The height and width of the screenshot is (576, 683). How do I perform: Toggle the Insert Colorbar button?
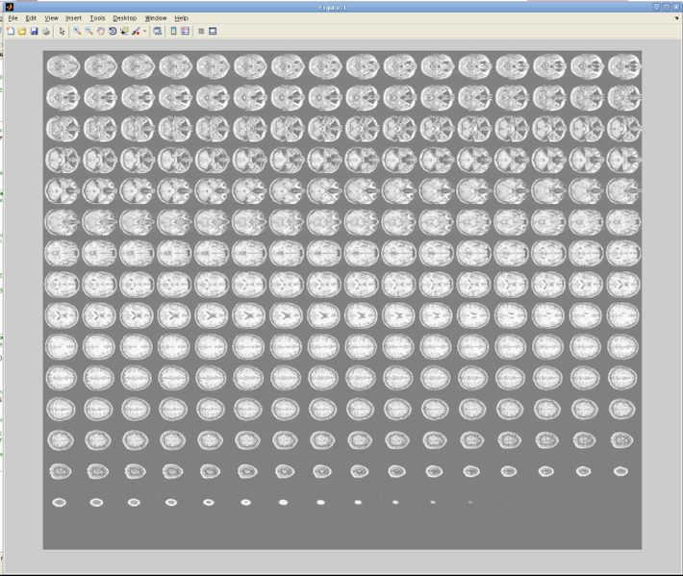pyautogui.click(x=173, y=31)
